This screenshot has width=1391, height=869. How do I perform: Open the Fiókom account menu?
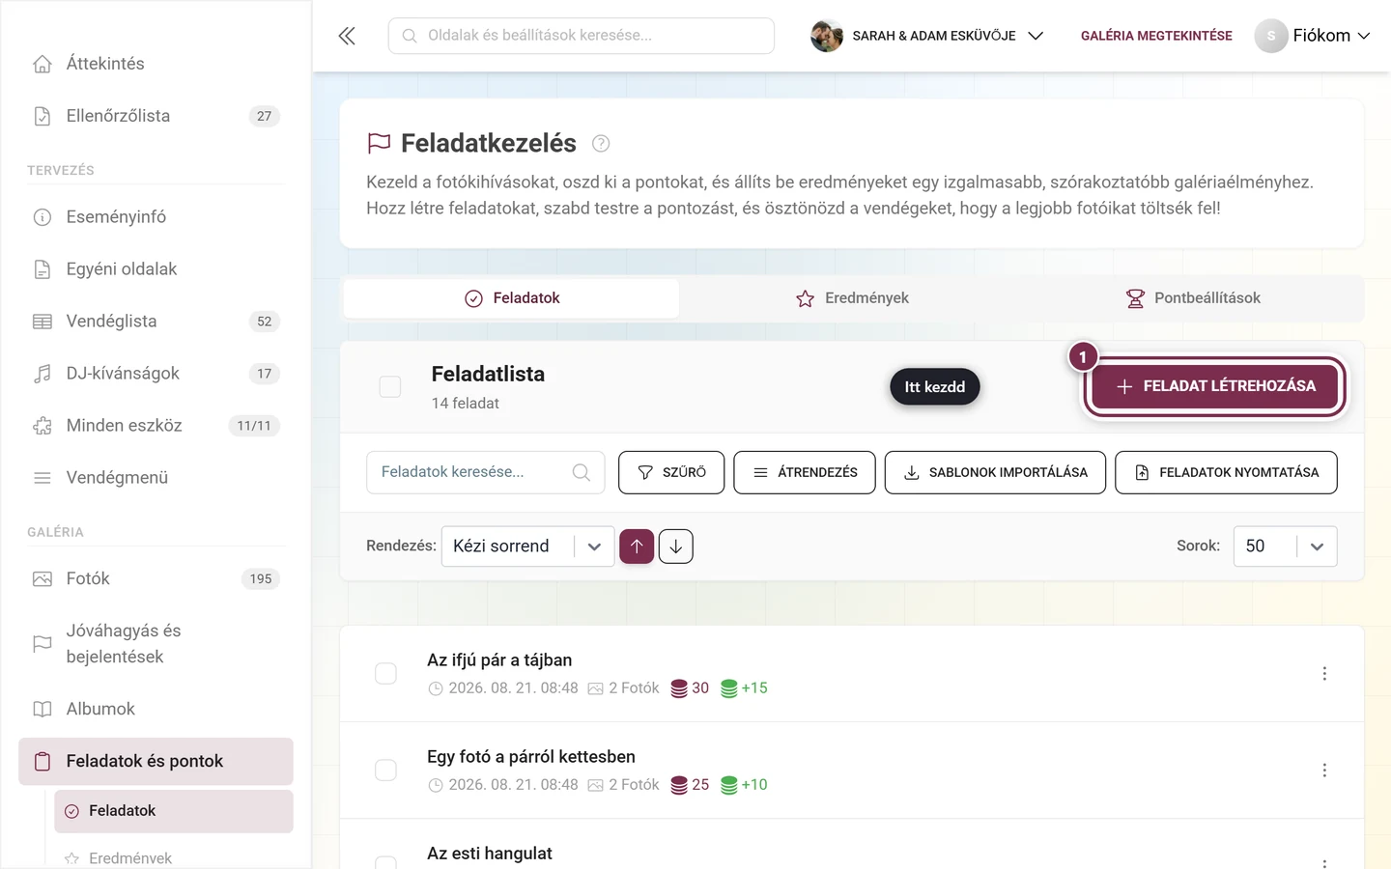coord(1313,36)
